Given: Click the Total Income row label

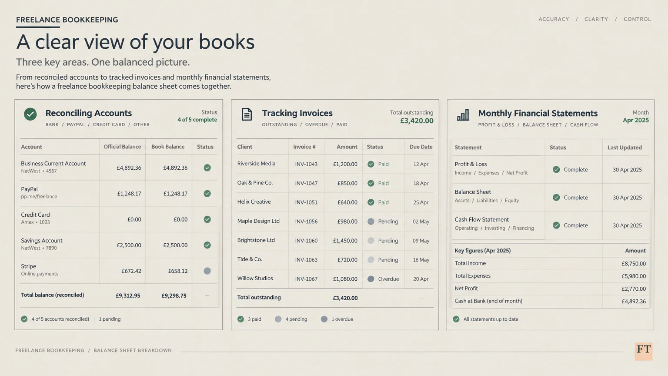Looking at the screenshot, I should [470, 263].
